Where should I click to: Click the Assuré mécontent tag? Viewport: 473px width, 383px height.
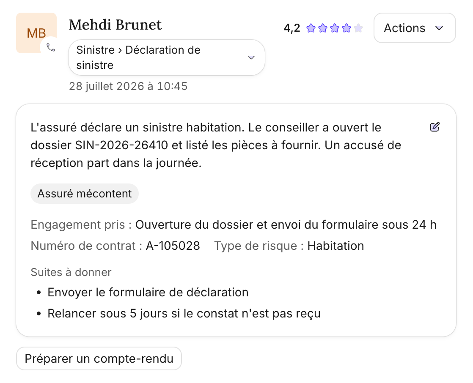(85, 194)
